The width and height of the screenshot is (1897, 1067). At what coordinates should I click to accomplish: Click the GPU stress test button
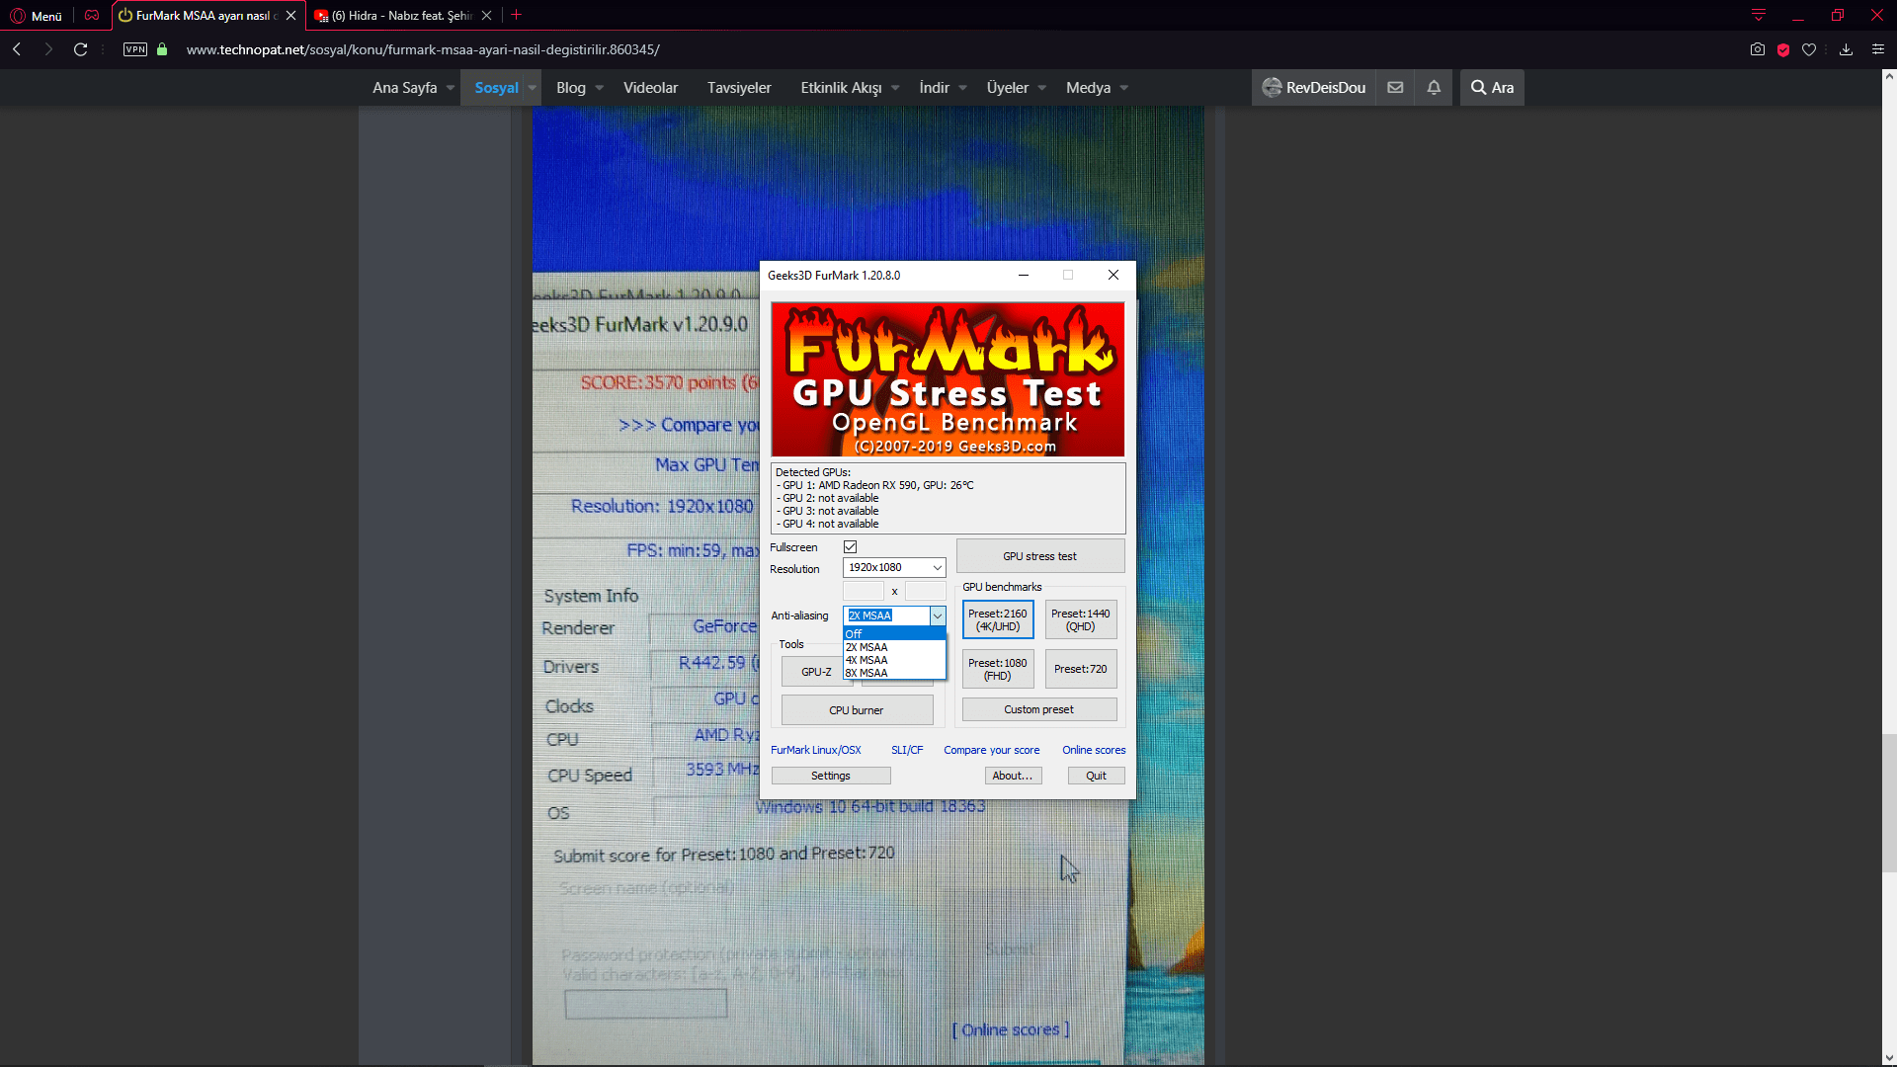click(x=1039, y=556)
